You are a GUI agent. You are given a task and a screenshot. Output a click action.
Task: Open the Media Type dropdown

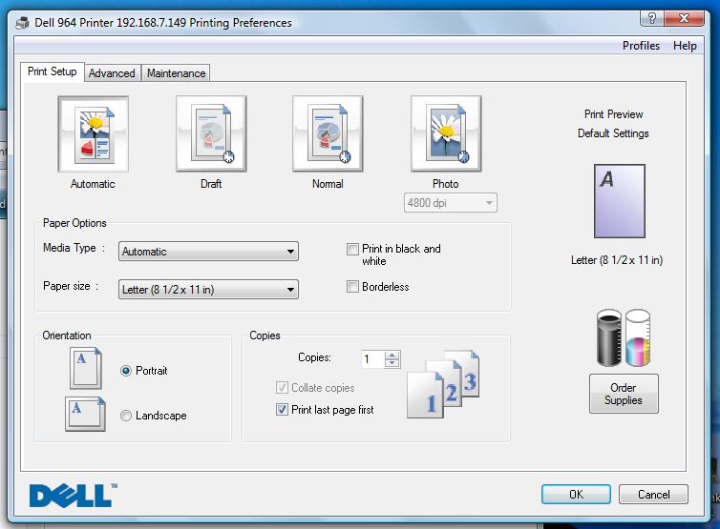point(208,252)
